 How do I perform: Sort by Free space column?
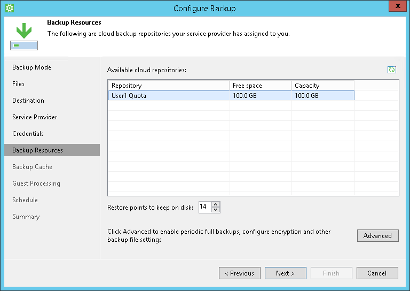(x=261, y=86)
